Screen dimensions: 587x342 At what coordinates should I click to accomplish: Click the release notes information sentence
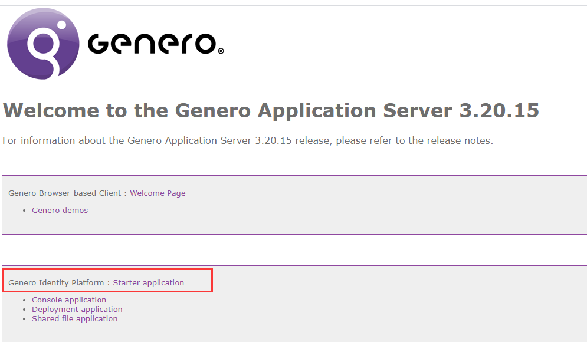point(248,141)
